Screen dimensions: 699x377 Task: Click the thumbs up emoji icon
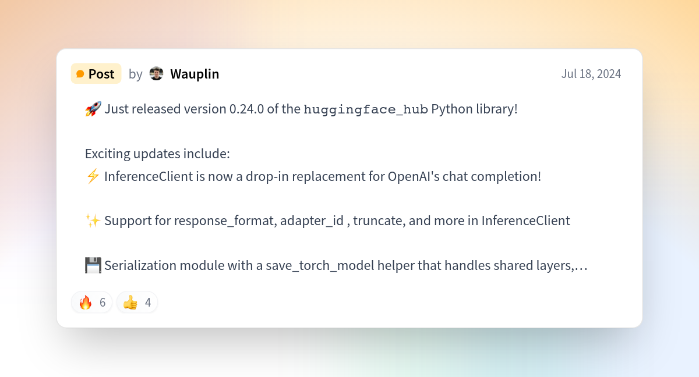pos(130,302)
